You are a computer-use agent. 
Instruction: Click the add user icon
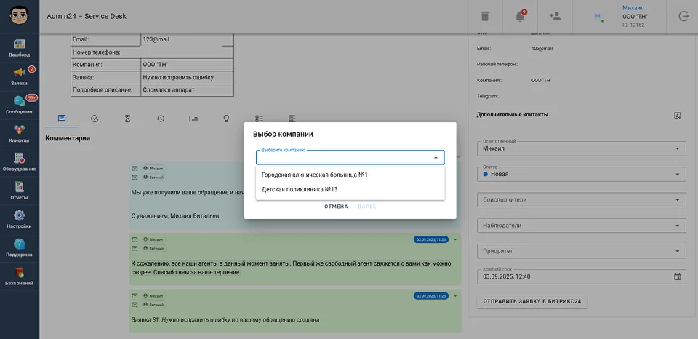555,16
